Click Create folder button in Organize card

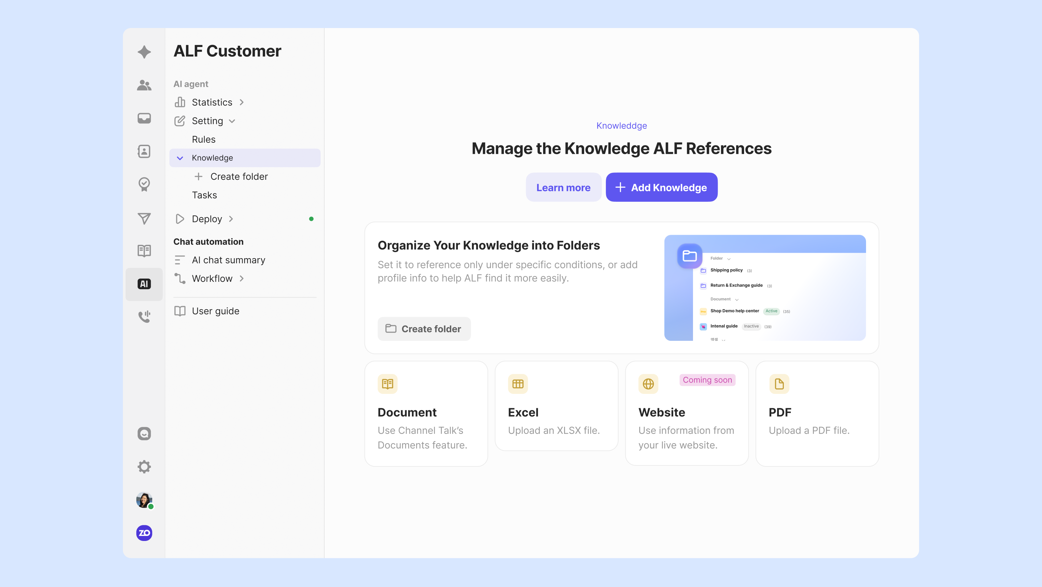pyautogui.click(x=424, y=329)
